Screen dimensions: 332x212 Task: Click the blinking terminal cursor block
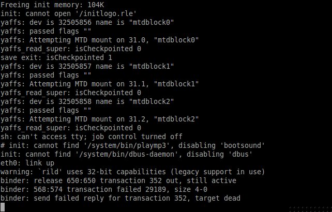tap(3, 207)
